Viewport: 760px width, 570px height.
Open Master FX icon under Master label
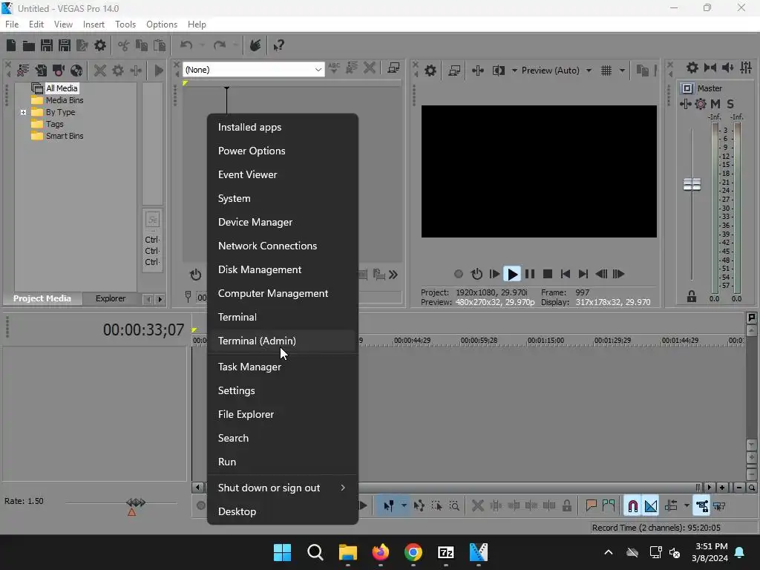tap(685, 104)
